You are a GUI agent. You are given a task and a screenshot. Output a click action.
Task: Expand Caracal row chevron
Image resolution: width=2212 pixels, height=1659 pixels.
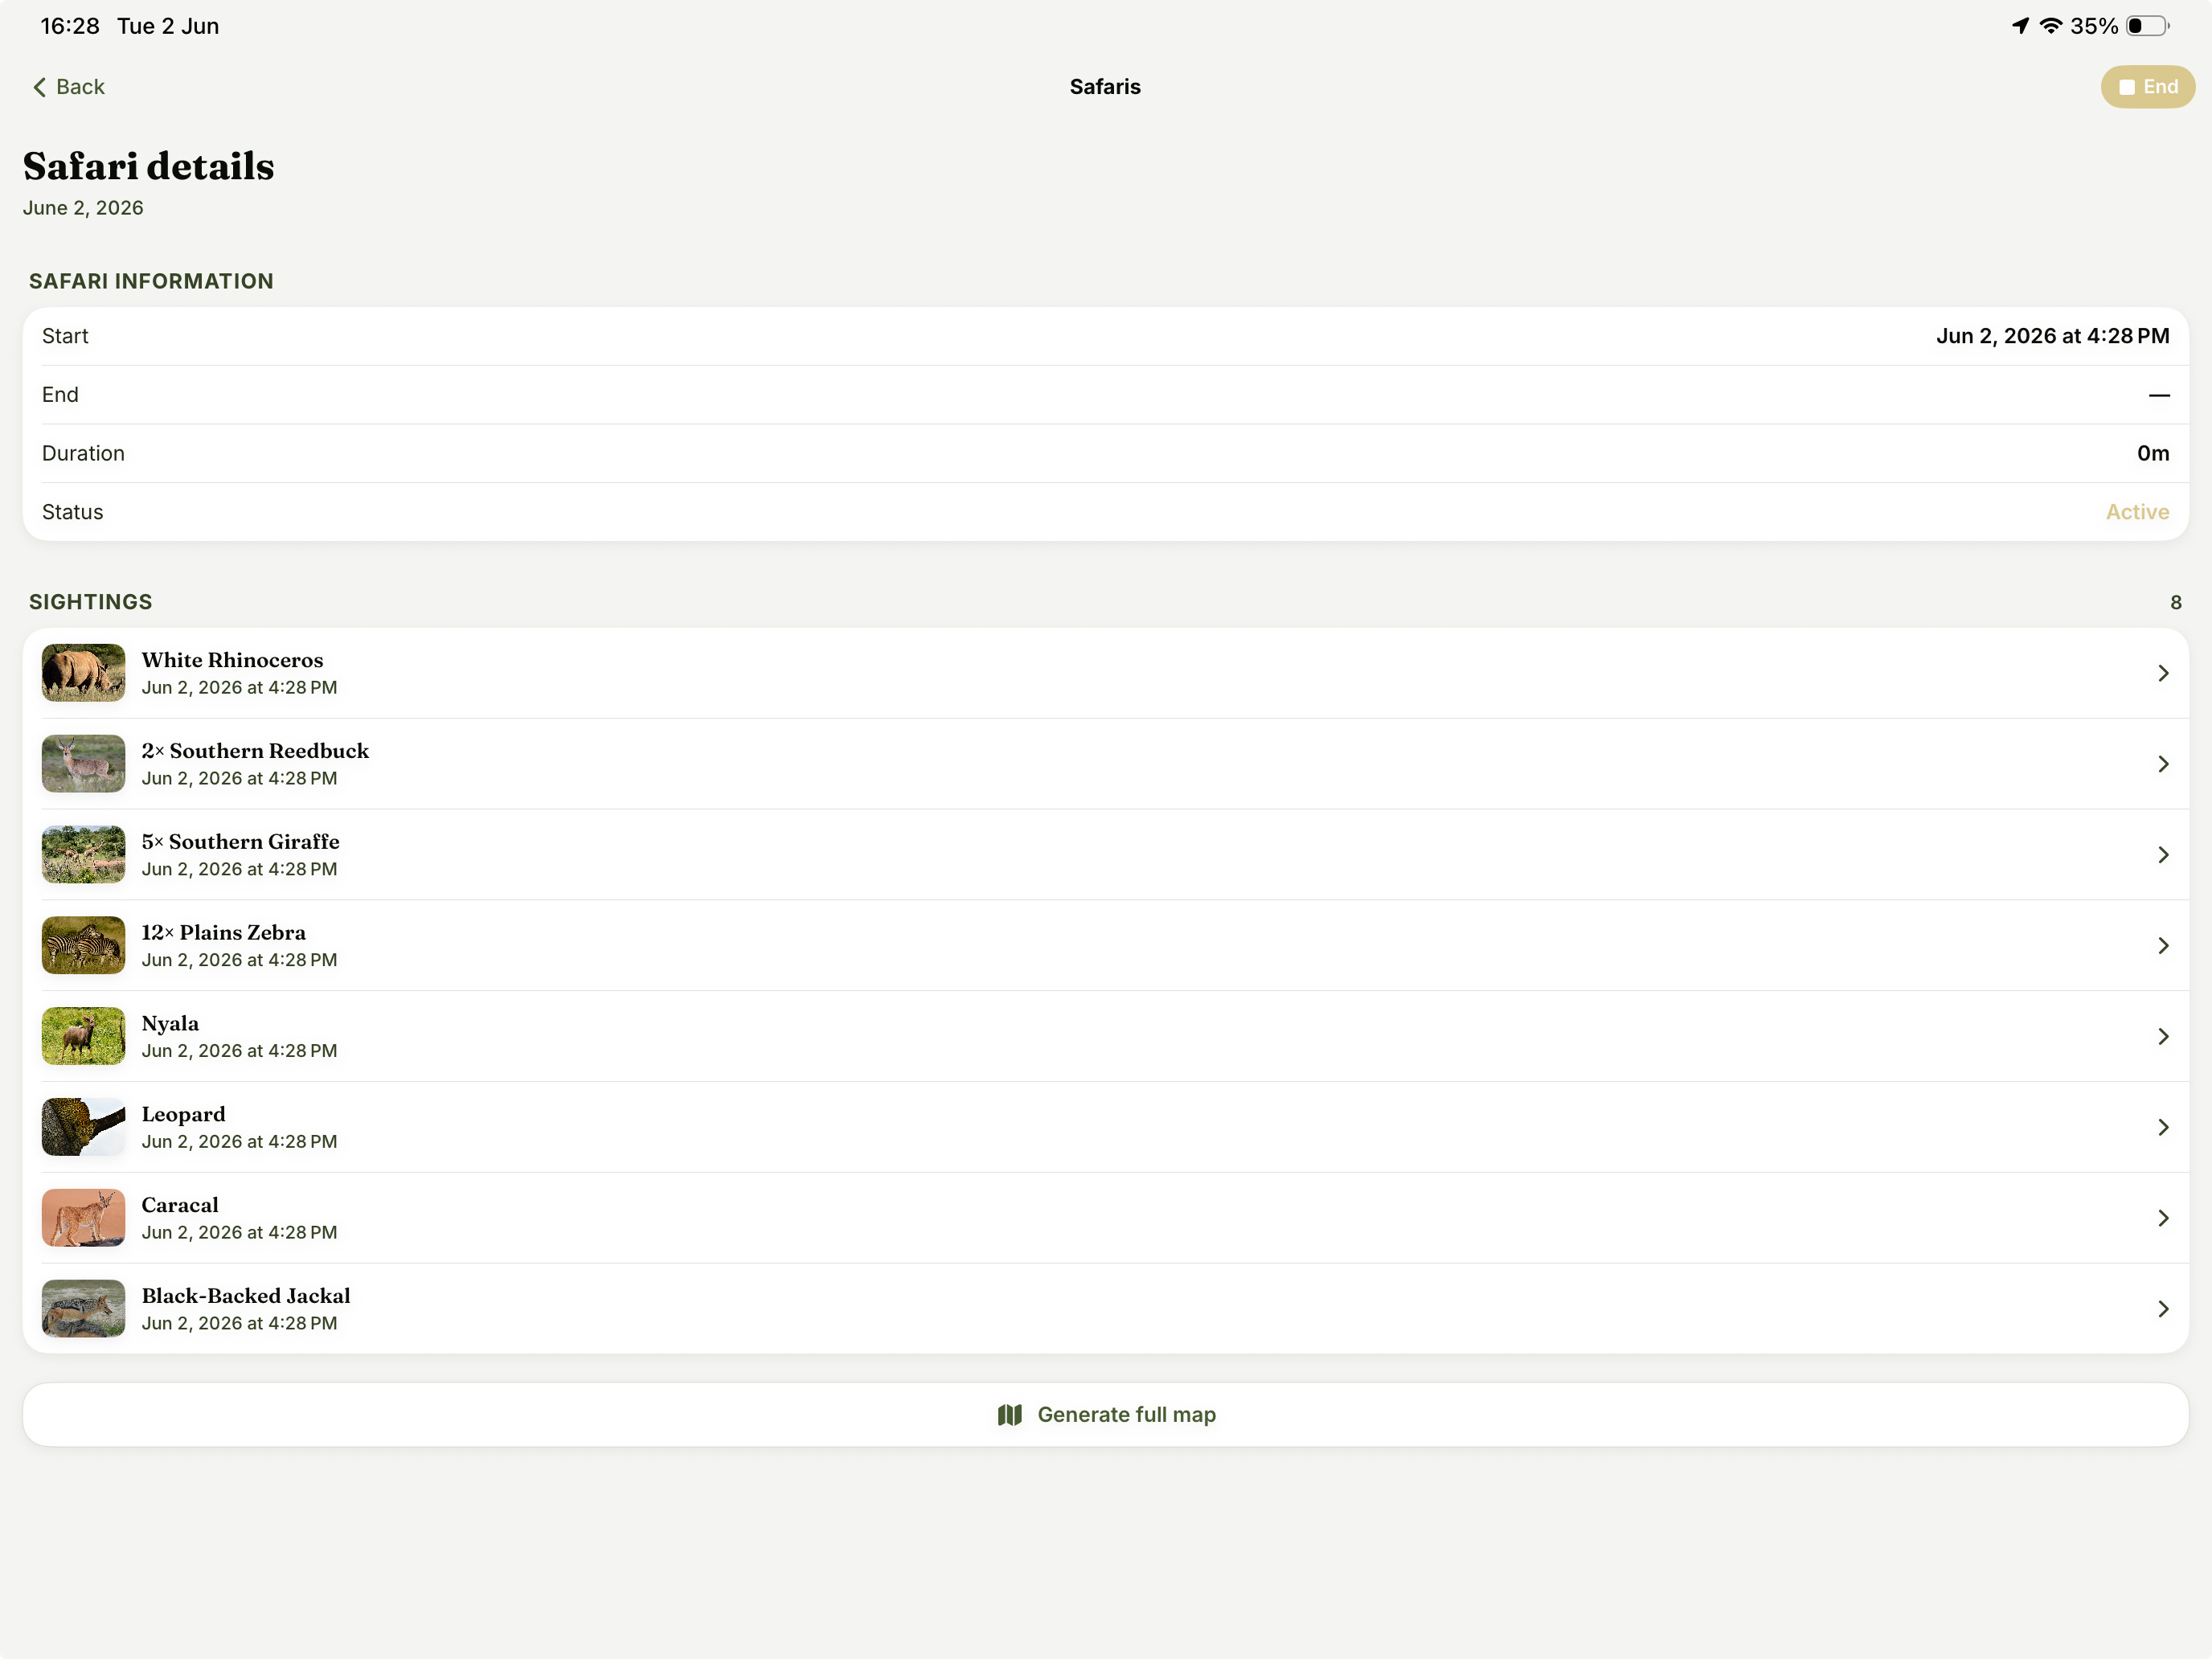(x=2163, y=1218)
